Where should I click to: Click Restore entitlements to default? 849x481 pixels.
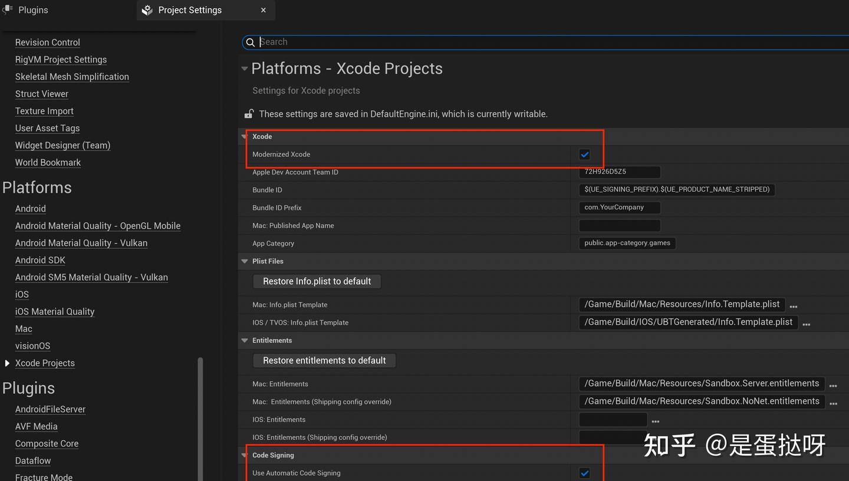(324, 360)
